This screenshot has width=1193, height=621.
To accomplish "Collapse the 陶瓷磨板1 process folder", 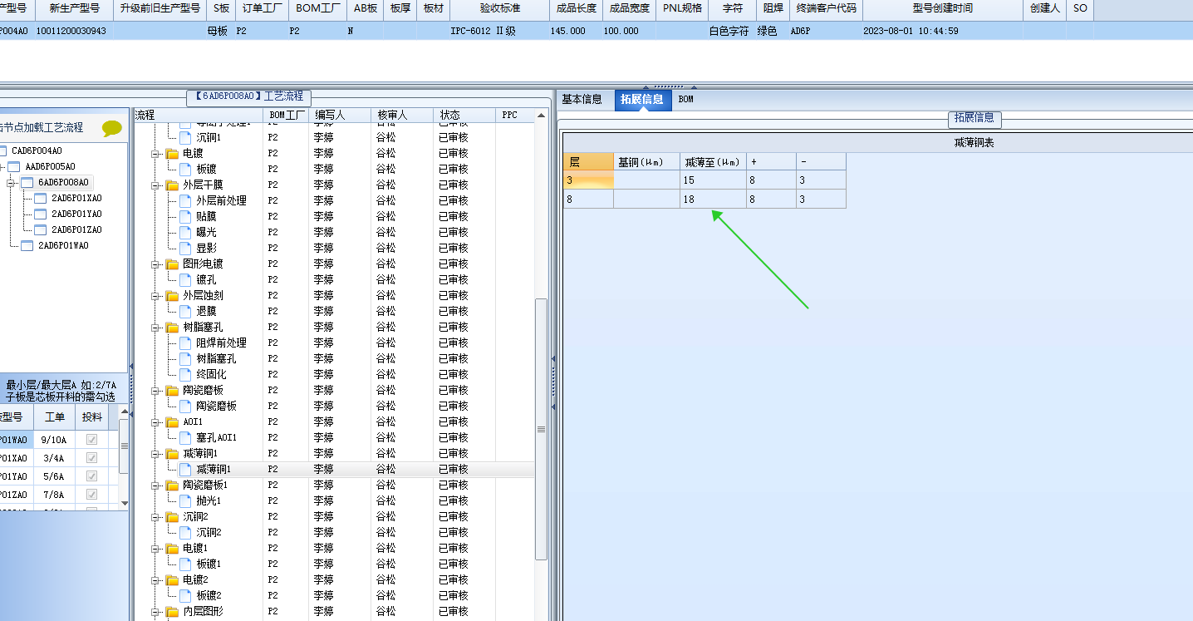I will (155, 485).
